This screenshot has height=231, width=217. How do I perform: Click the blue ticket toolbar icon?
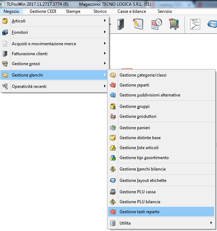click(x=212, y=24)
